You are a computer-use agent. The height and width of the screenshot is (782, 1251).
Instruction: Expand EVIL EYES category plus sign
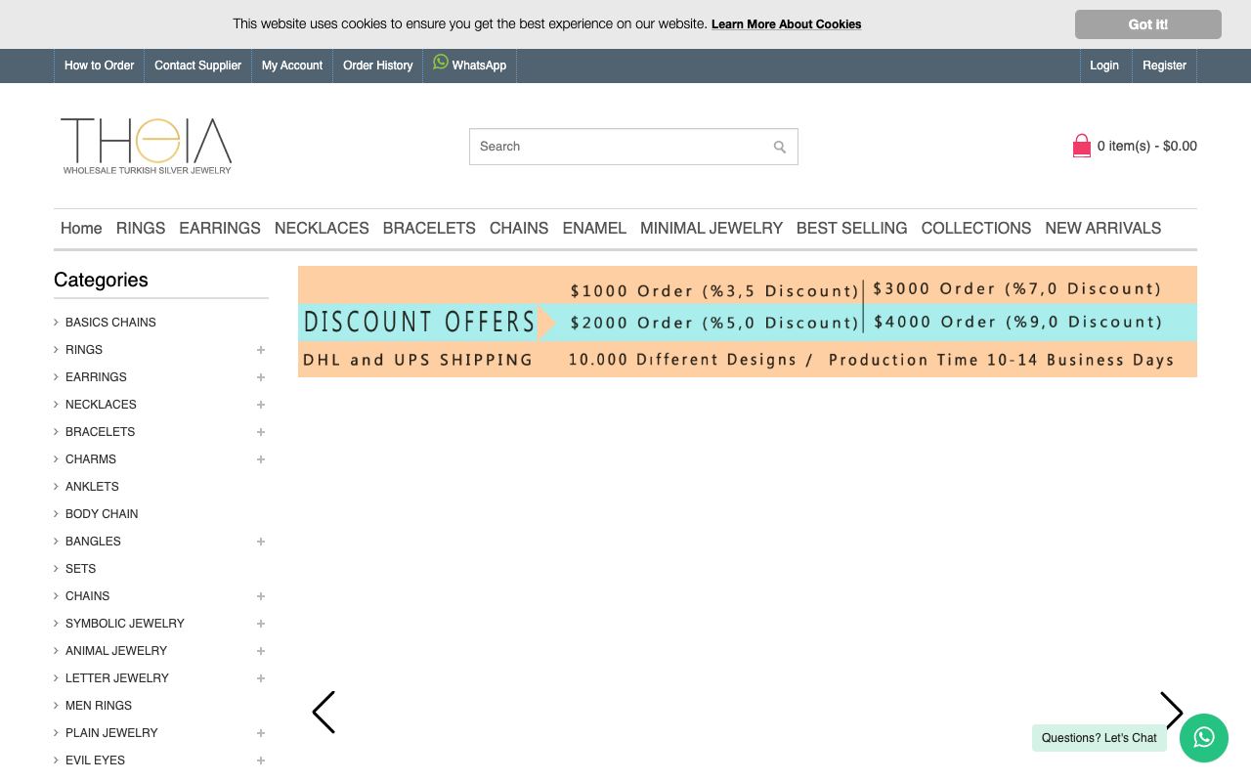click(261, 760)
